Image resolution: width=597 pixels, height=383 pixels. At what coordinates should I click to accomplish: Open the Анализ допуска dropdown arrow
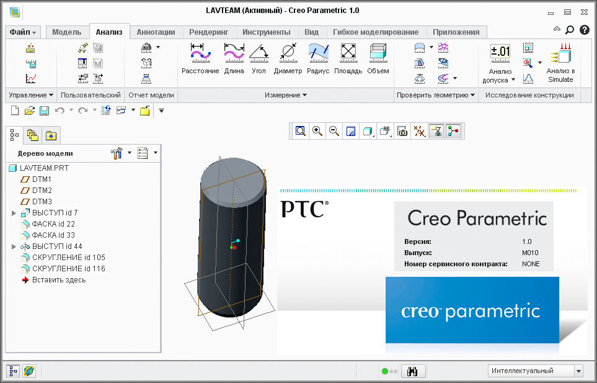coord(513,80)
